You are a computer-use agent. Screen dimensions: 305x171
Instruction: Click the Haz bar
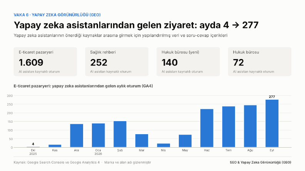(207, 128)
